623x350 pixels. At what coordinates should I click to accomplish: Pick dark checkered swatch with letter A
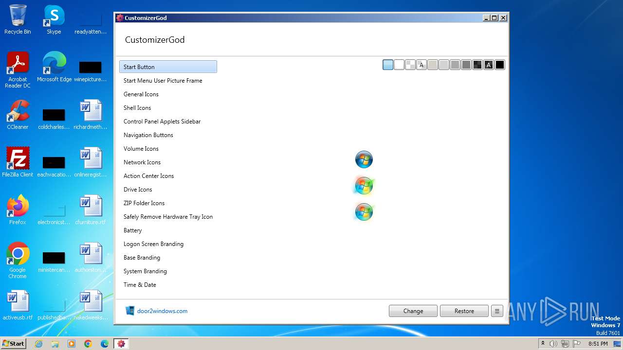tap(489, 65)
